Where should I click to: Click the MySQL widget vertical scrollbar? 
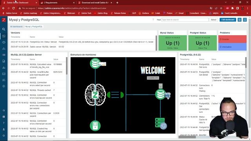tap(67, 66)
